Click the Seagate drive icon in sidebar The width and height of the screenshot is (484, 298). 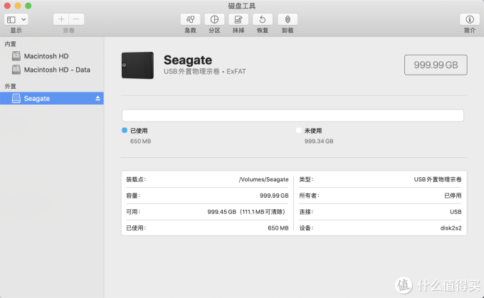pyautogui.click(x=16, y=98)
